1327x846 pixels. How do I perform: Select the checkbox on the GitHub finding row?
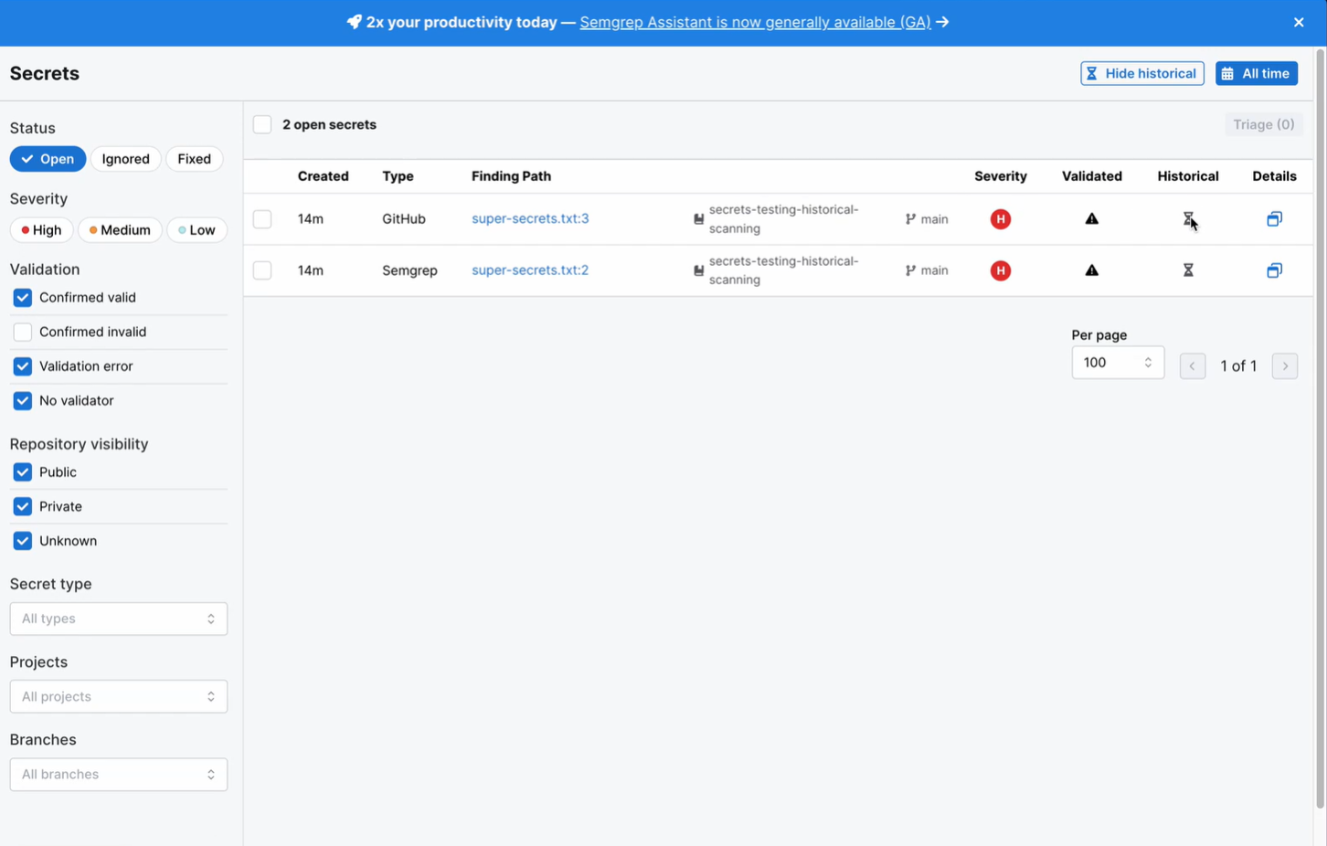pyautogui.click(x=262, y=219)
